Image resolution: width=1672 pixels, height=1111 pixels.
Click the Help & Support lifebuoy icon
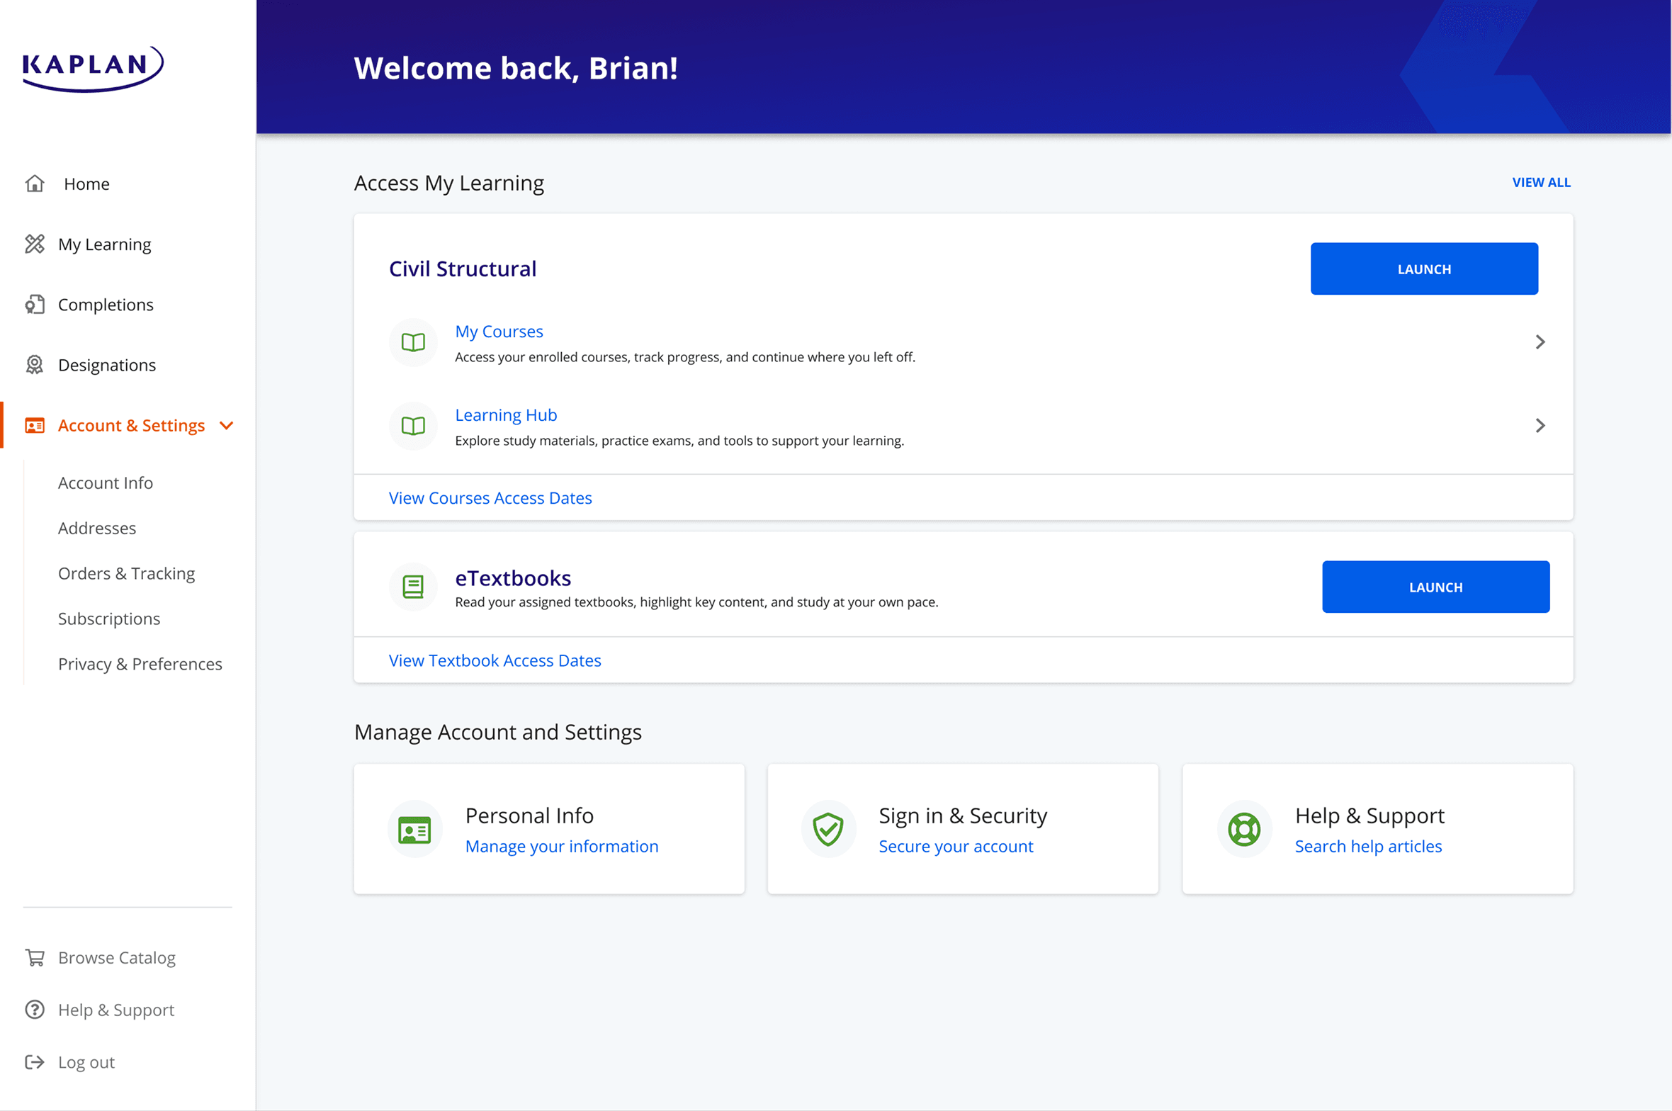click(x=1243, y=829)
